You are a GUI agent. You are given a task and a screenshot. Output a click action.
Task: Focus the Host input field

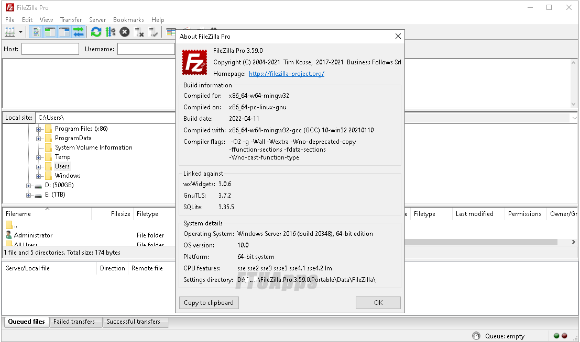50,49
